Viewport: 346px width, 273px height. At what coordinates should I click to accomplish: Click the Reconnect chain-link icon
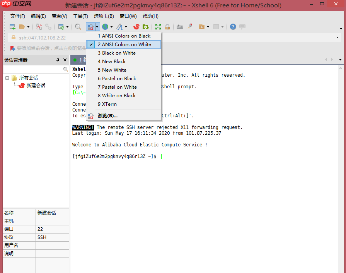[48, 27]
